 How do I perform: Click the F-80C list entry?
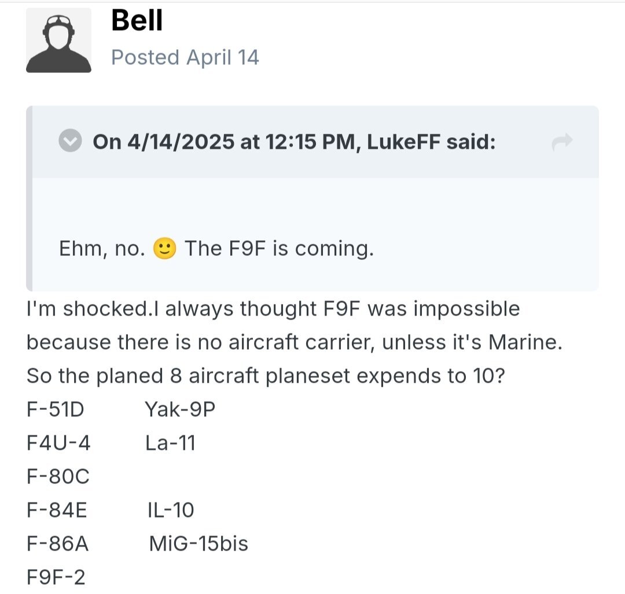coord(58,477)
